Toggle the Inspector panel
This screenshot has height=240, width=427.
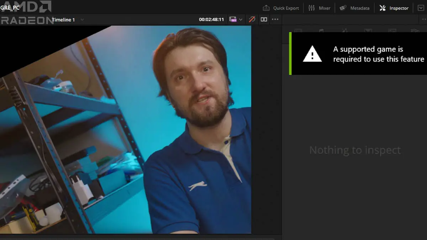pos(394,8)
